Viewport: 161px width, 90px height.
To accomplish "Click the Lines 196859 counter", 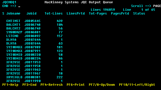I will tap(103, 10).
